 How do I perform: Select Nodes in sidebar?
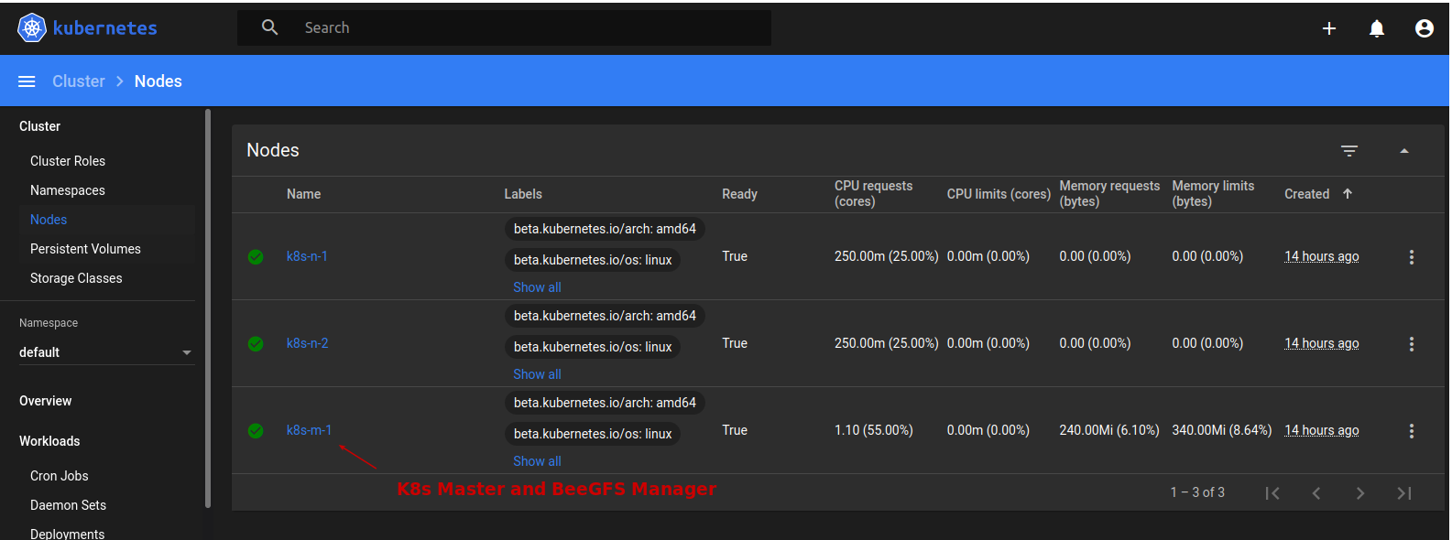click(x=49, y=220)
